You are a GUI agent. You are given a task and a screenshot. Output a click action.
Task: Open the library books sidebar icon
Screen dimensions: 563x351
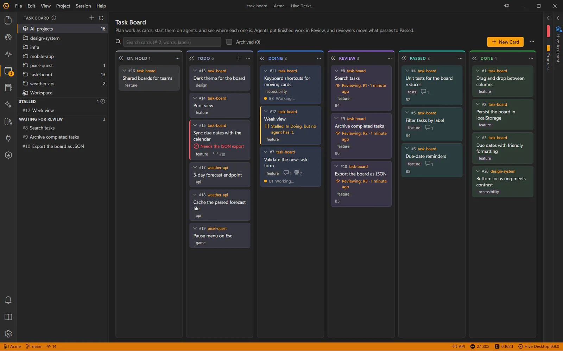(8, 121)
